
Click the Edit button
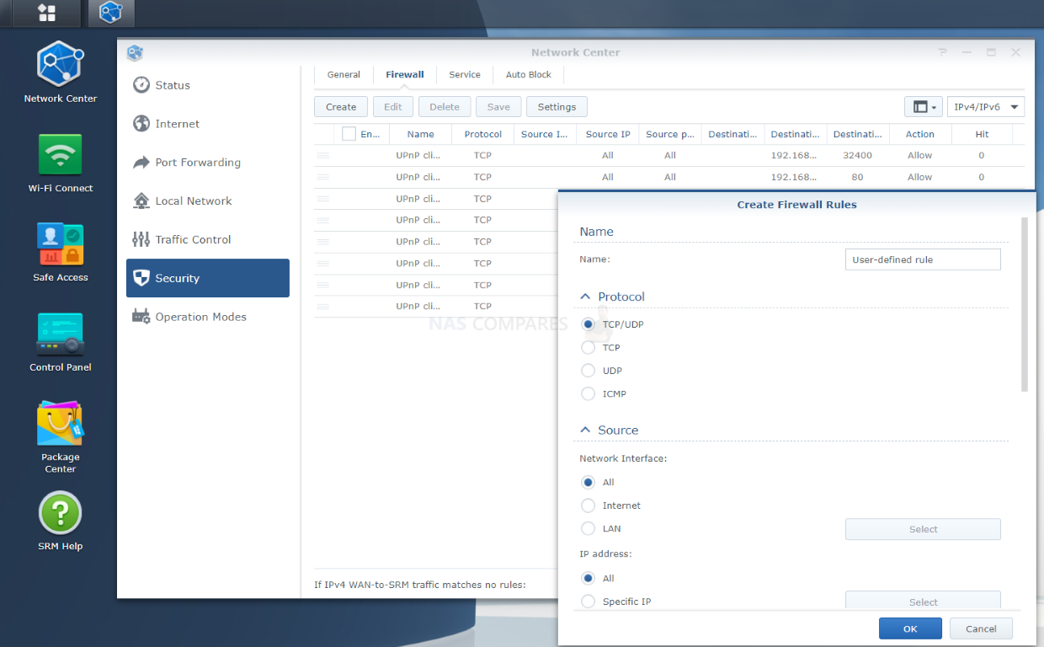[393, 107]
